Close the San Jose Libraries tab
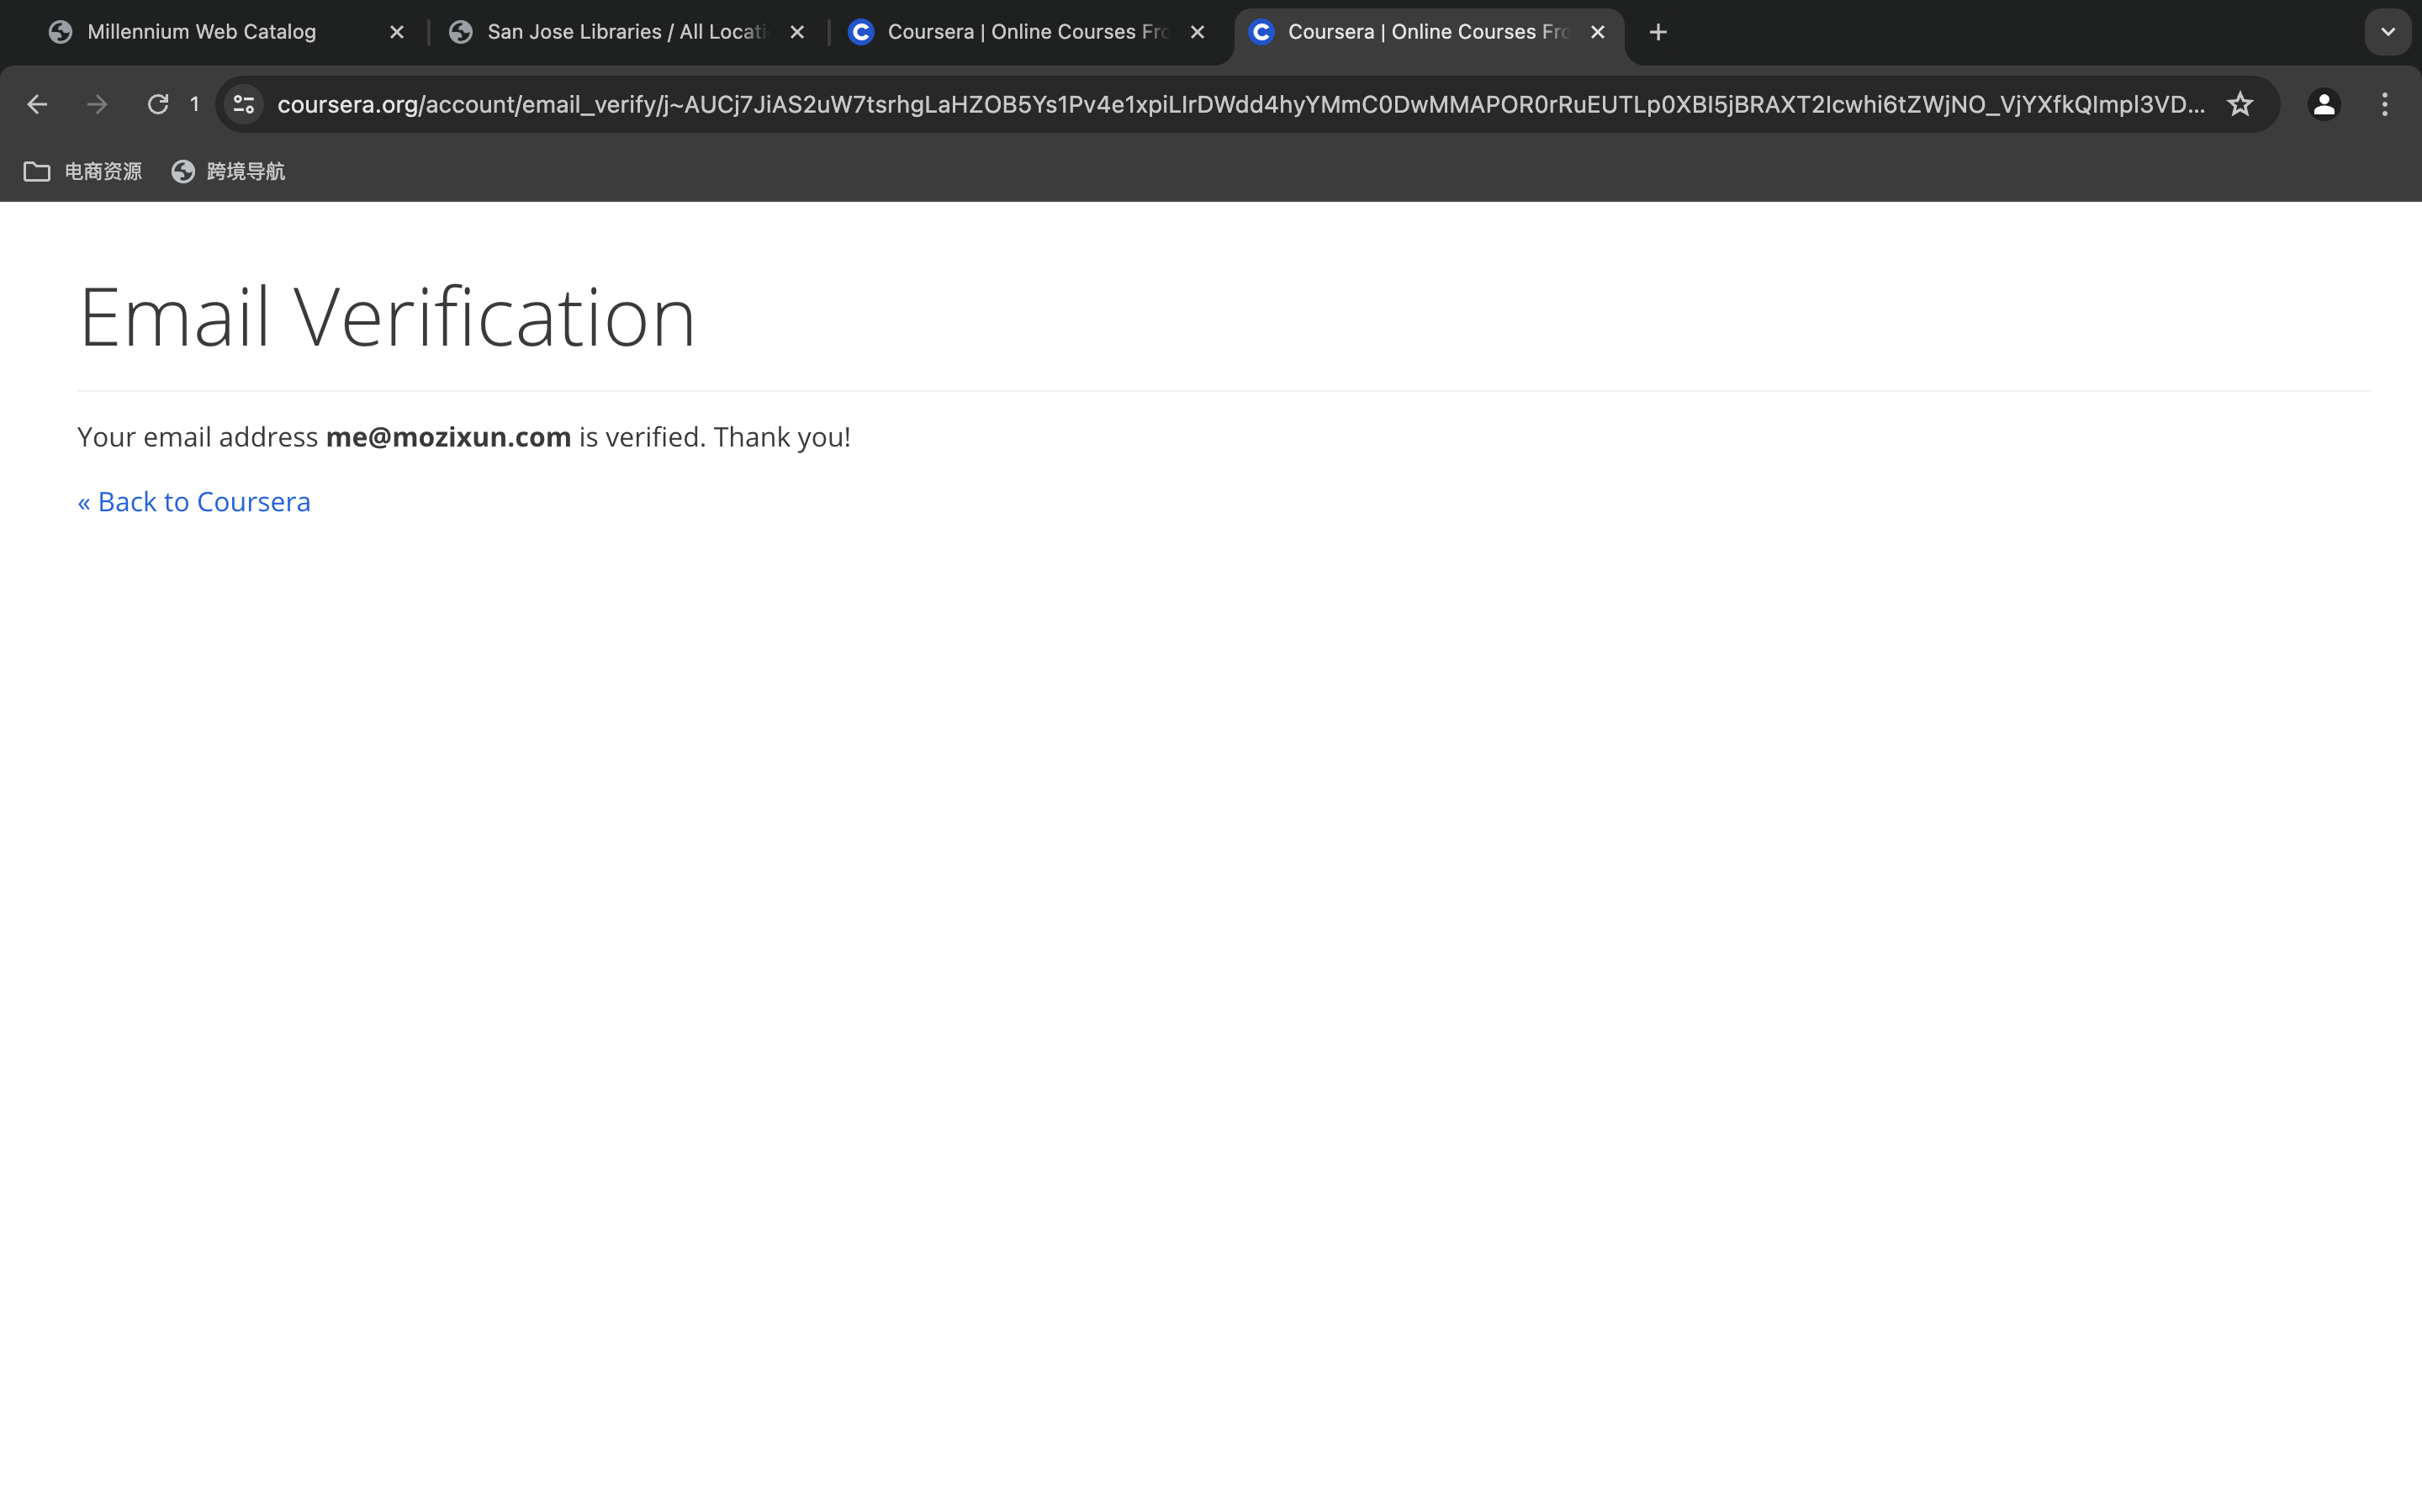 point(797,32)
